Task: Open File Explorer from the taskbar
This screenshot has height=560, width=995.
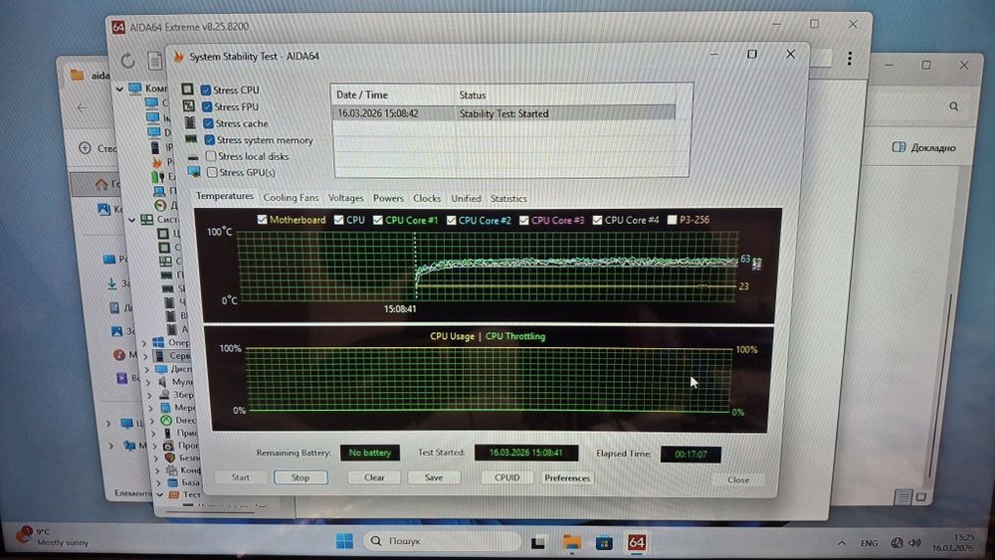Action: 572,542
